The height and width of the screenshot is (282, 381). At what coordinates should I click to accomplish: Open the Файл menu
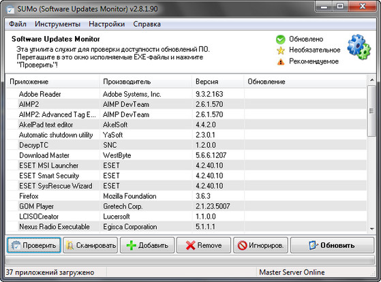[x=18, y=24]
